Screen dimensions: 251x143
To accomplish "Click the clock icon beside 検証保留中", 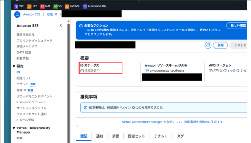I will point(82,71).
